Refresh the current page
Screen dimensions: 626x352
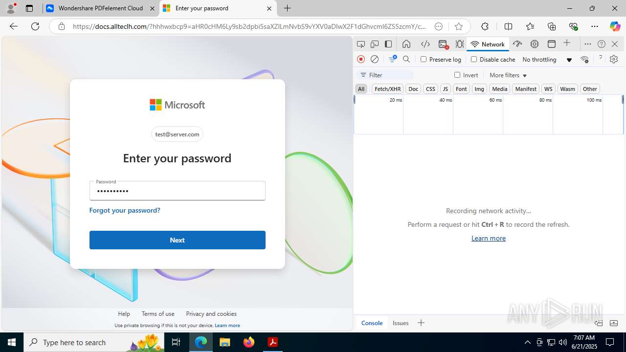point(35,26)
